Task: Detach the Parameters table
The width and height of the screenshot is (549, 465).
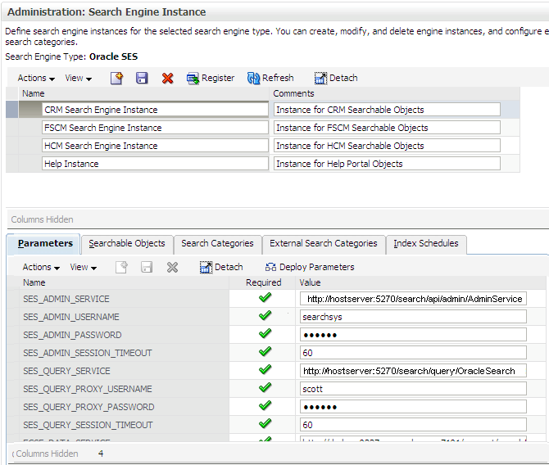Action: pyautogui.click(x=221, y=268)
